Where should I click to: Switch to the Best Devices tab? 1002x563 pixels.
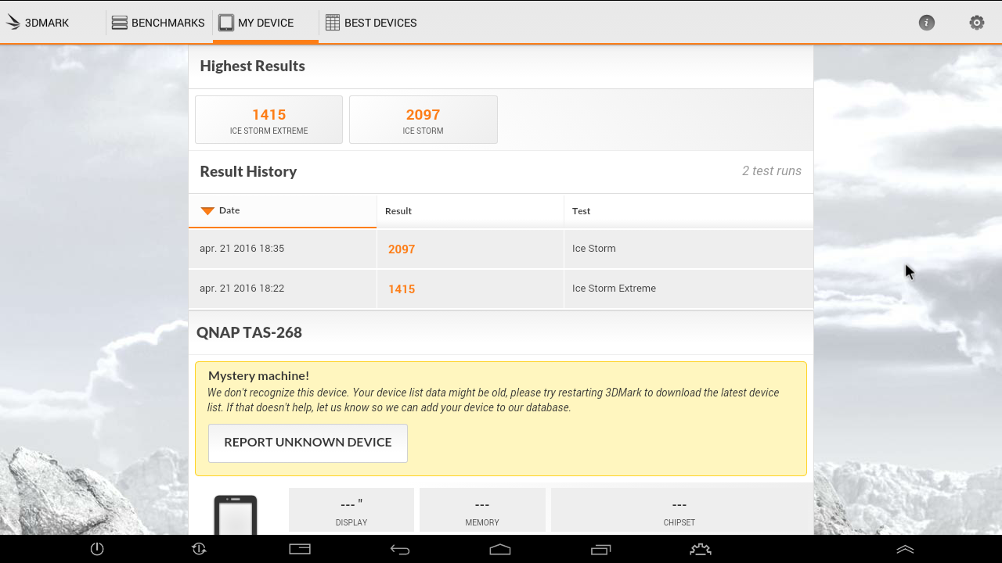coord(371,23)
